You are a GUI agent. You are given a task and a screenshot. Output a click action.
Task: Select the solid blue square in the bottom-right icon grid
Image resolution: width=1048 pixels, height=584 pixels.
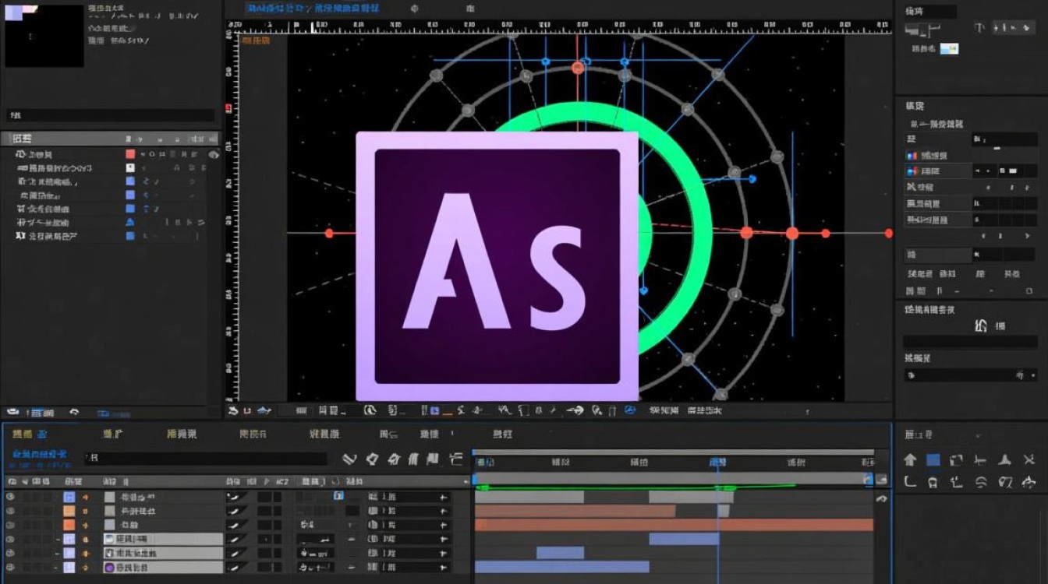click(933, 460)
